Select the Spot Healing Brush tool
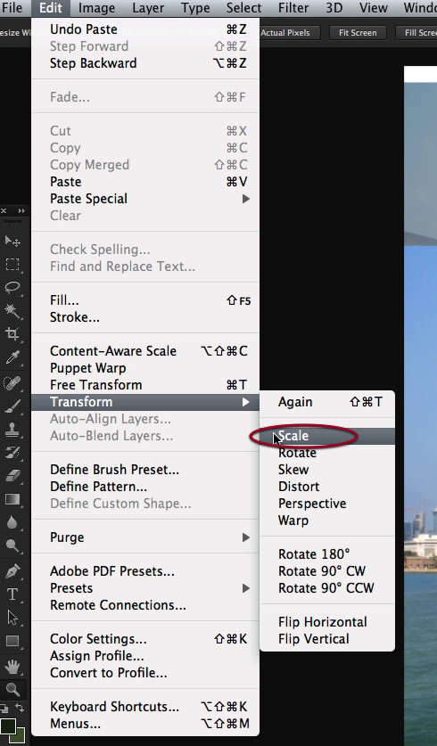 (x=12, y=383)
